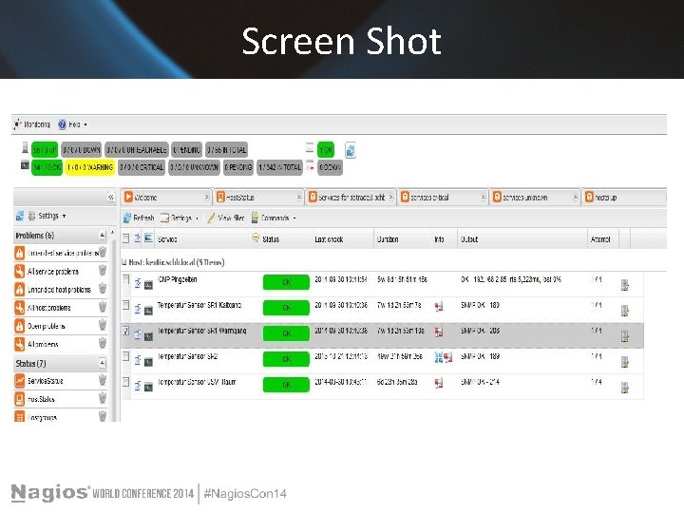
Task: Click the Open problems sidebar icon
Action: click(x=19, y=326)
